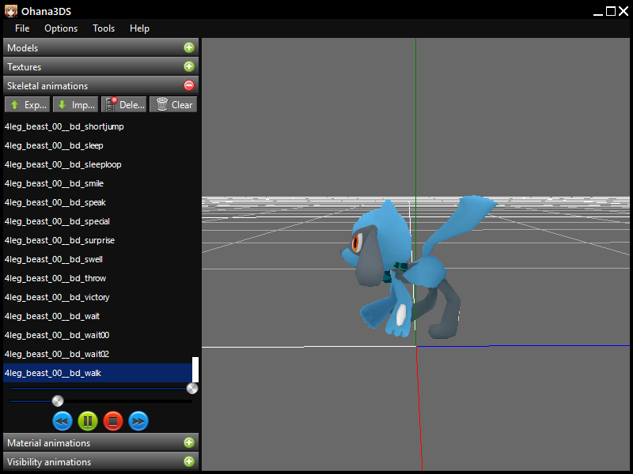The width and height of the screenshot is (633, 474).
Task: Open the Tools menu
Action: pos(104,28)
